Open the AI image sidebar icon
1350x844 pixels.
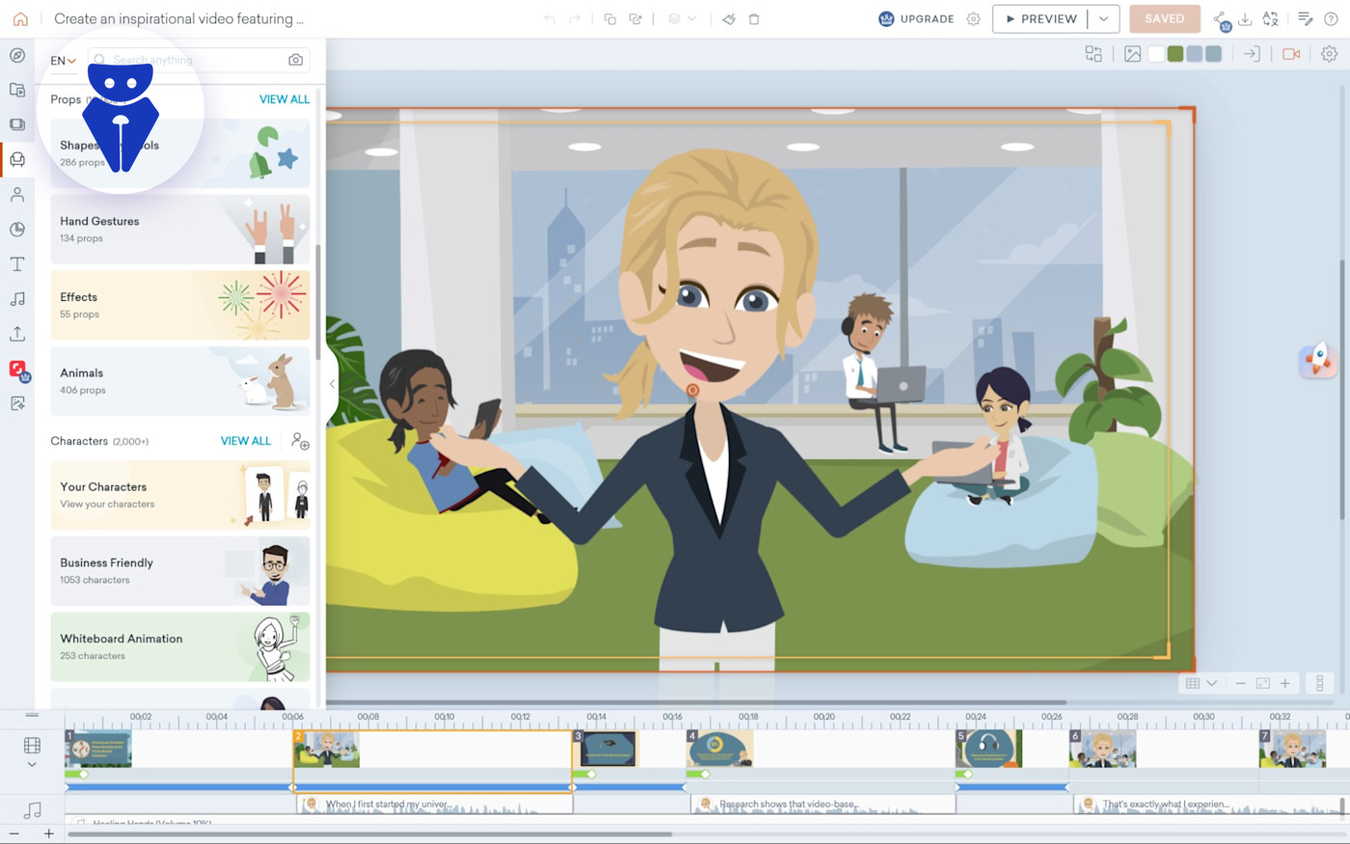tap(17, 404)
